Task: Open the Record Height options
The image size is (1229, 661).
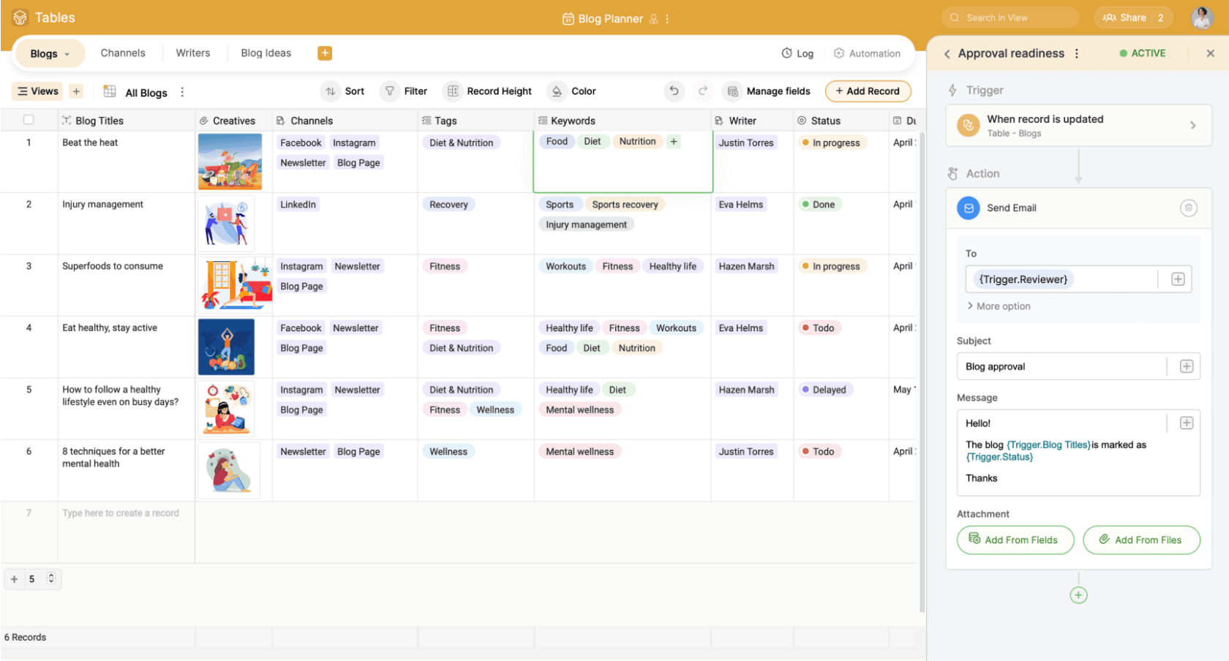Action: [x=489, y=91]
